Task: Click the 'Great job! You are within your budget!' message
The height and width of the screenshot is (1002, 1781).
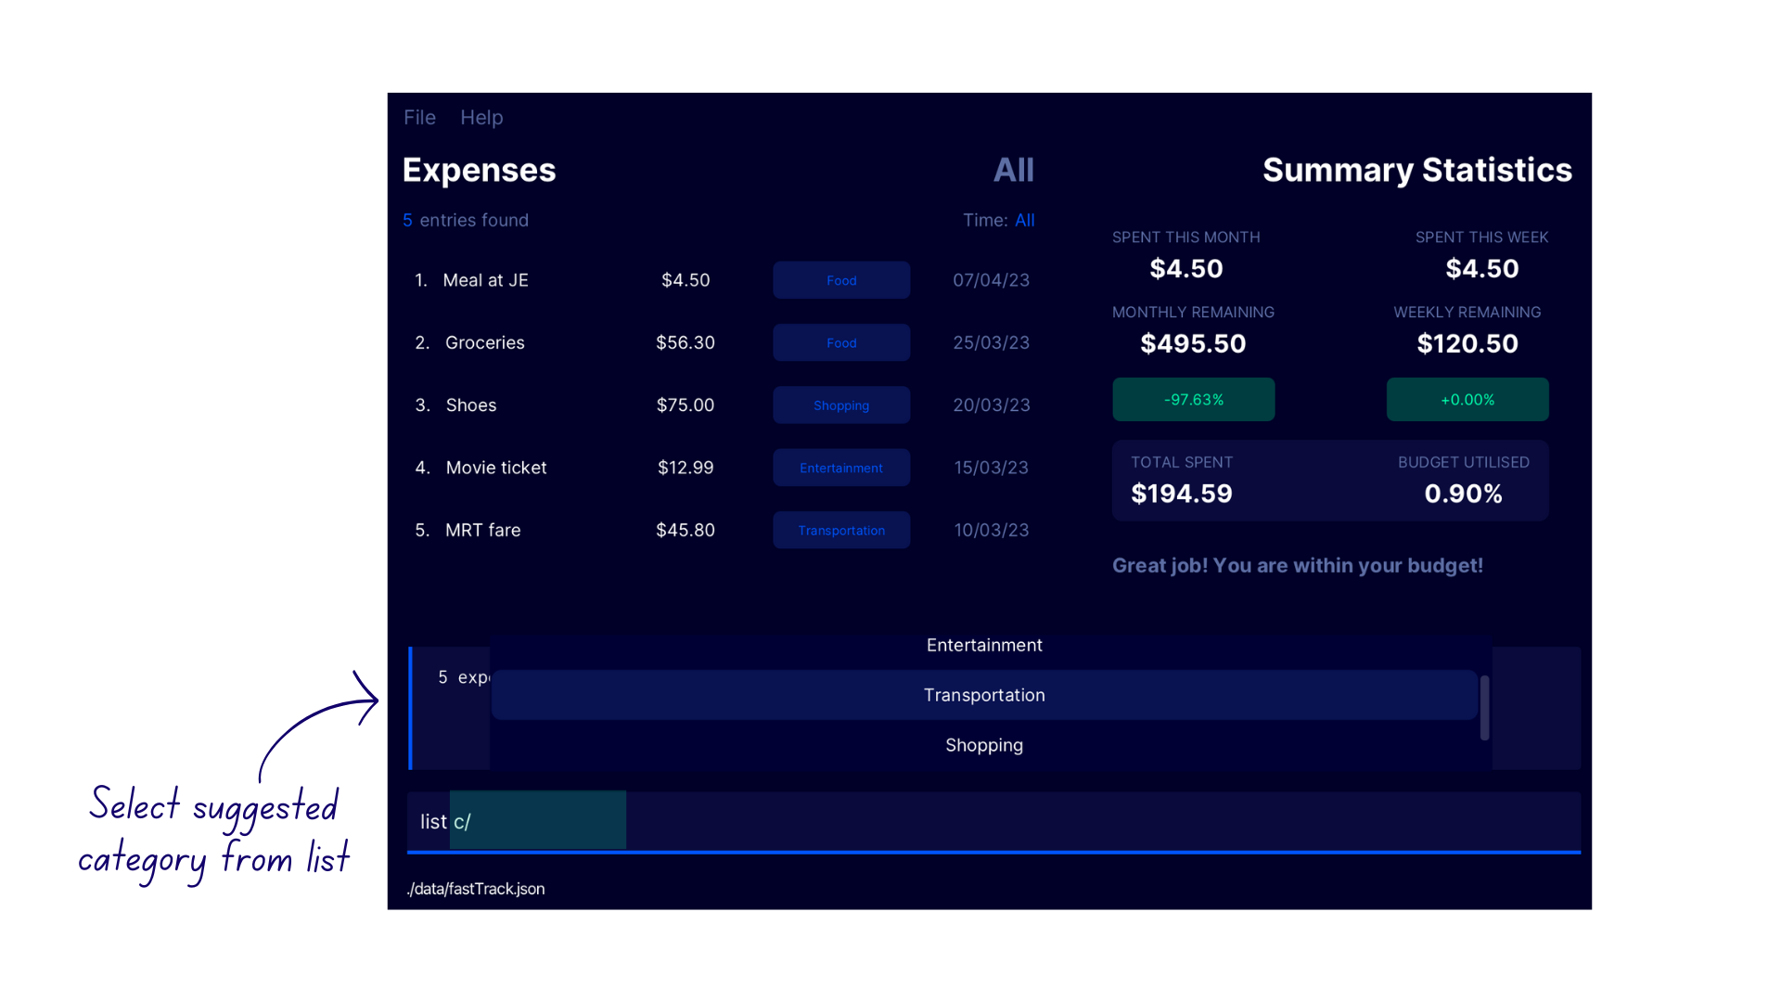Action: tap(1298, 566)
